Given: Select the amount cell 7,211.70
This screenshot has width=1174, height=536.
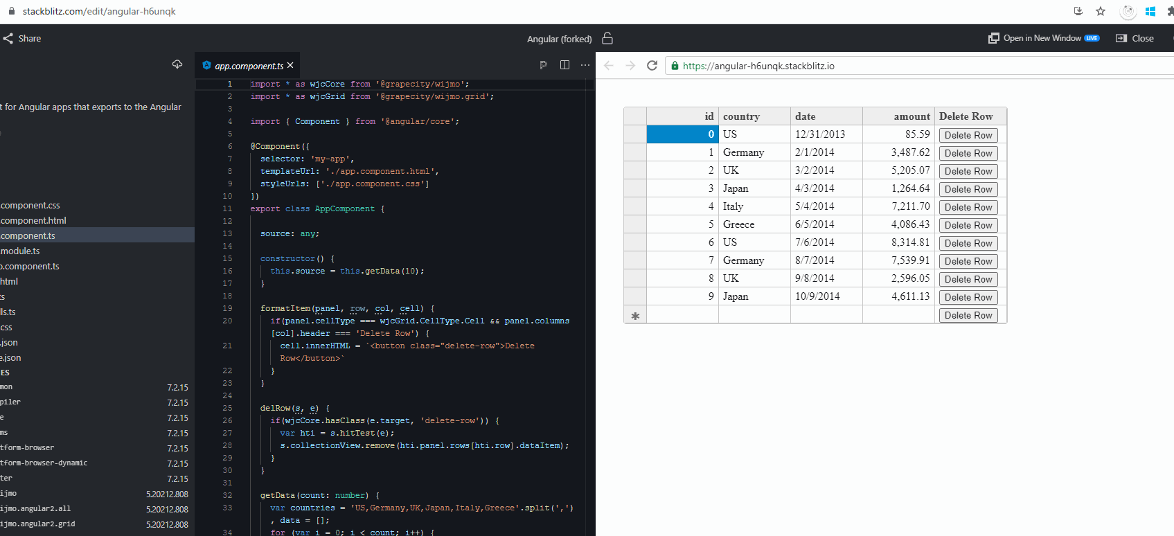Looking at the screenshot, I should coord(898,206).
